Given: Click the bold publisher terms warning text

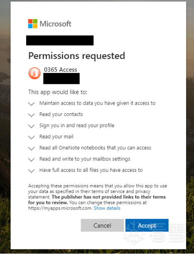Looking at the screenshot, I should point(97,200).
